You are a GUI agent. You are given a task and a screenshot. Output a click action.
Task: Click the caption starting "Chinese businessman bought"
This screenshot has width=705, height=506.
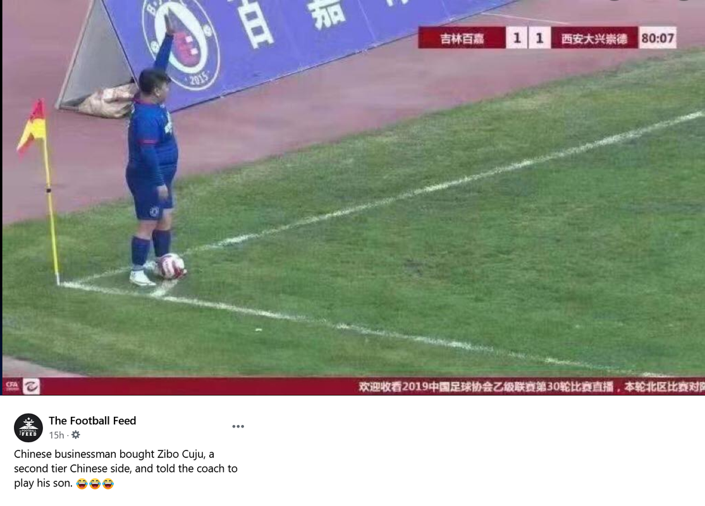click(126, 468)
